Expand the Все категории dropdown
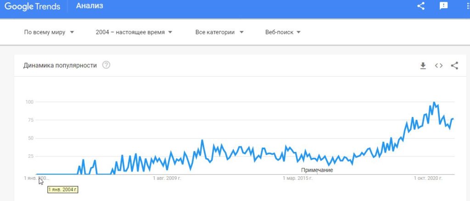The width and height of the screenshot is (470, 201). pyautogui.click(x=219, y=32)
